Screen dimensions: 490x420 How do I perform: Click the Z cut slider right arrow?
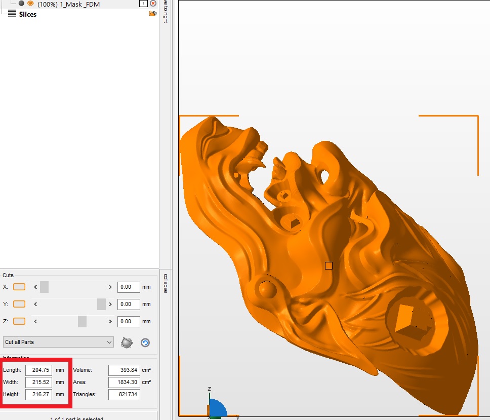[x=110, y=322]
